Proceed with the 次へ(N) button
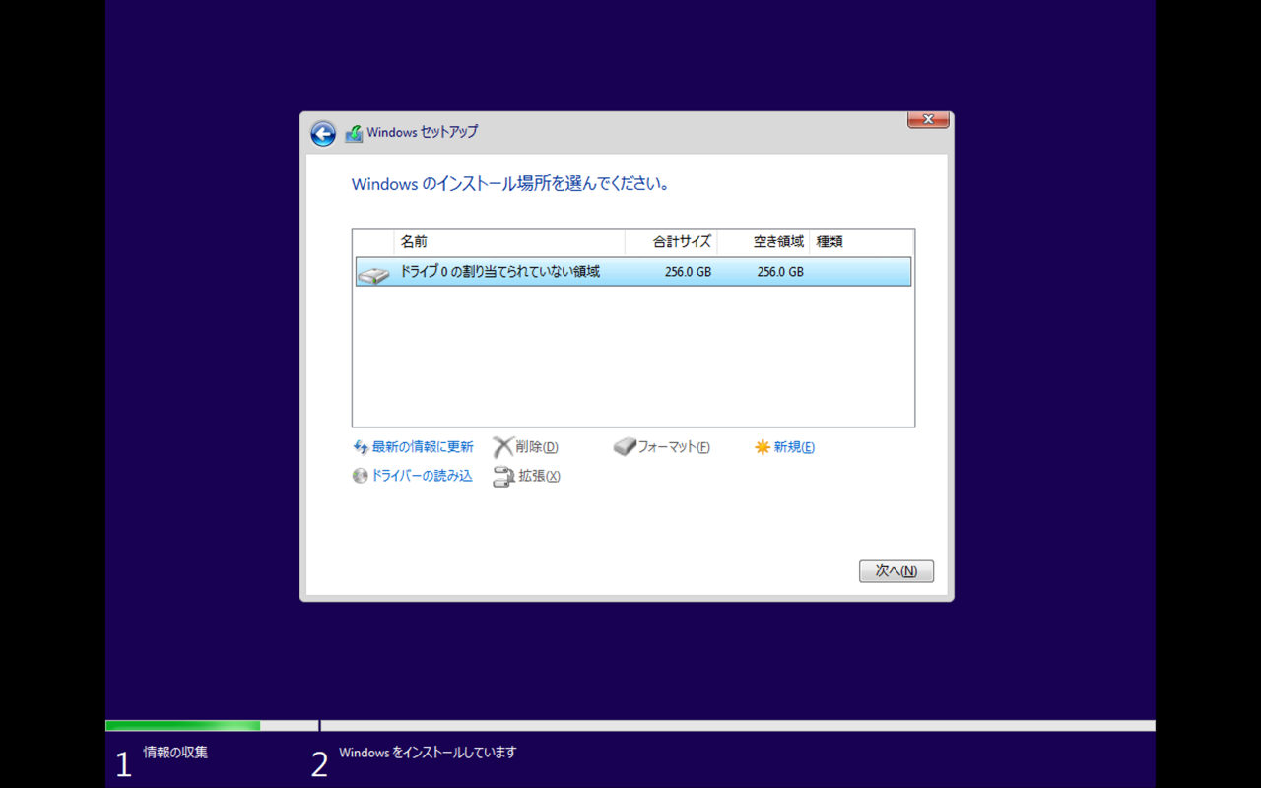Screen dimensions: 1261x788 pos(896,571)
